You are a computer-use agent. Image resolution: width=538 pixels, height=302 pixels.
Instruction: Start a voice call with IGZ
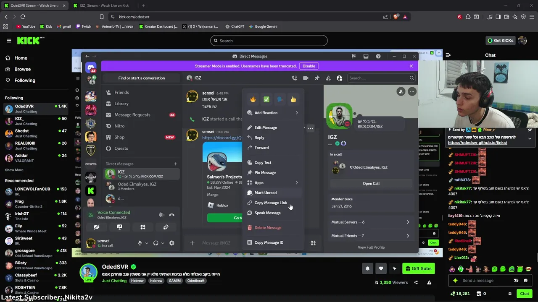(294, 78)
